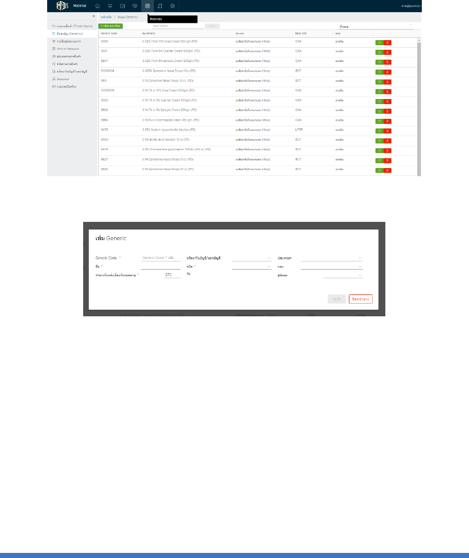The width and height of the screenshot is (469, 558).
Task: Delete row 9020 with red icon
Action: pyautogui.click(x=387, y=102)
